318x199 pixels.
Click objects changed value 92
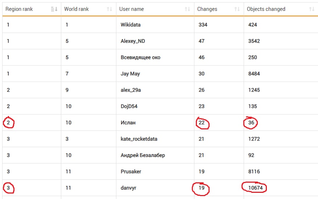tap(251, 155)
